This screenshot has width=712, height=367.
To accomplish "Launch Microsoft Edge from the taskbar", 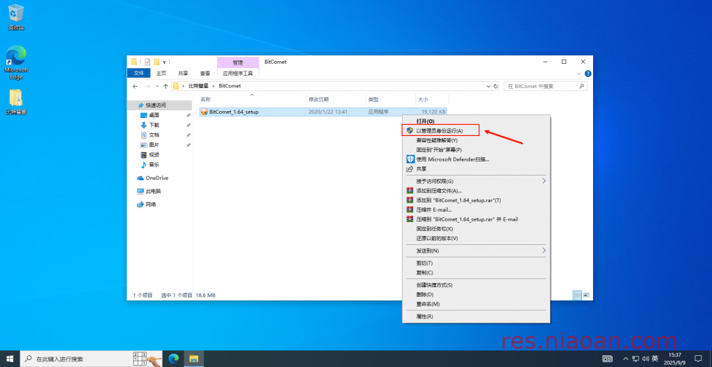I will click(x=173, y=359).
